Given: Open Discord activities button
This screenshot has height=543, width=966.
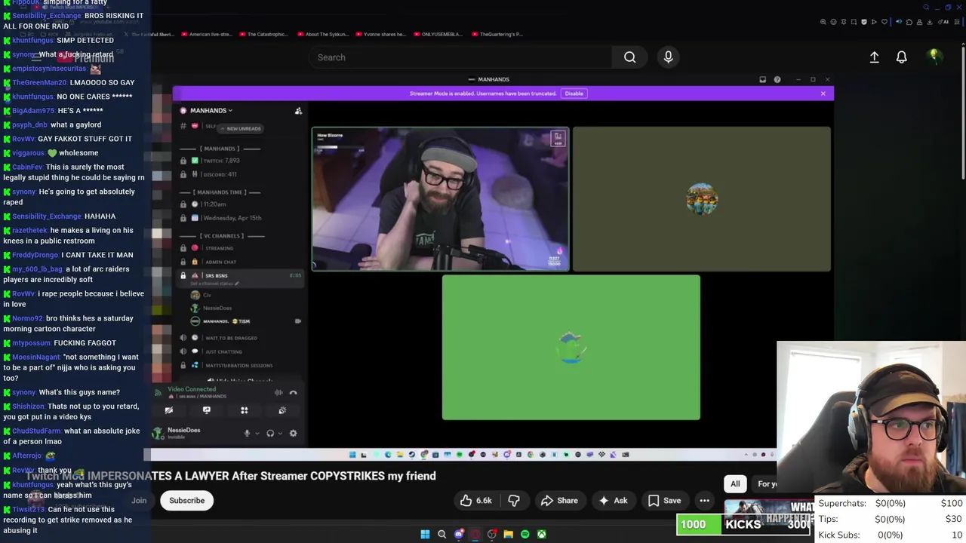Looking at the screenshot, I should click(245, 410).
